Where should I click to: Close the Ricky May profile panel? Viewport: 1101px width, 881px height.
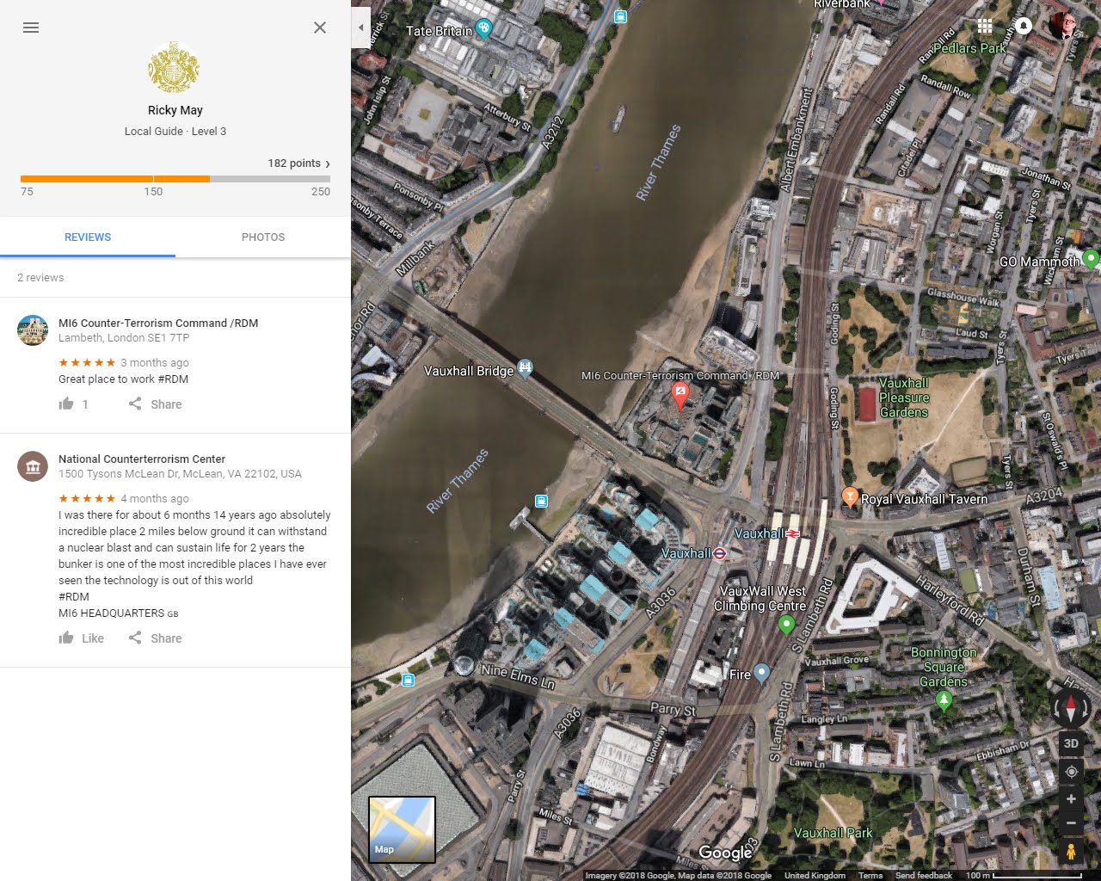pyautogui.click(x=320, y=28)
